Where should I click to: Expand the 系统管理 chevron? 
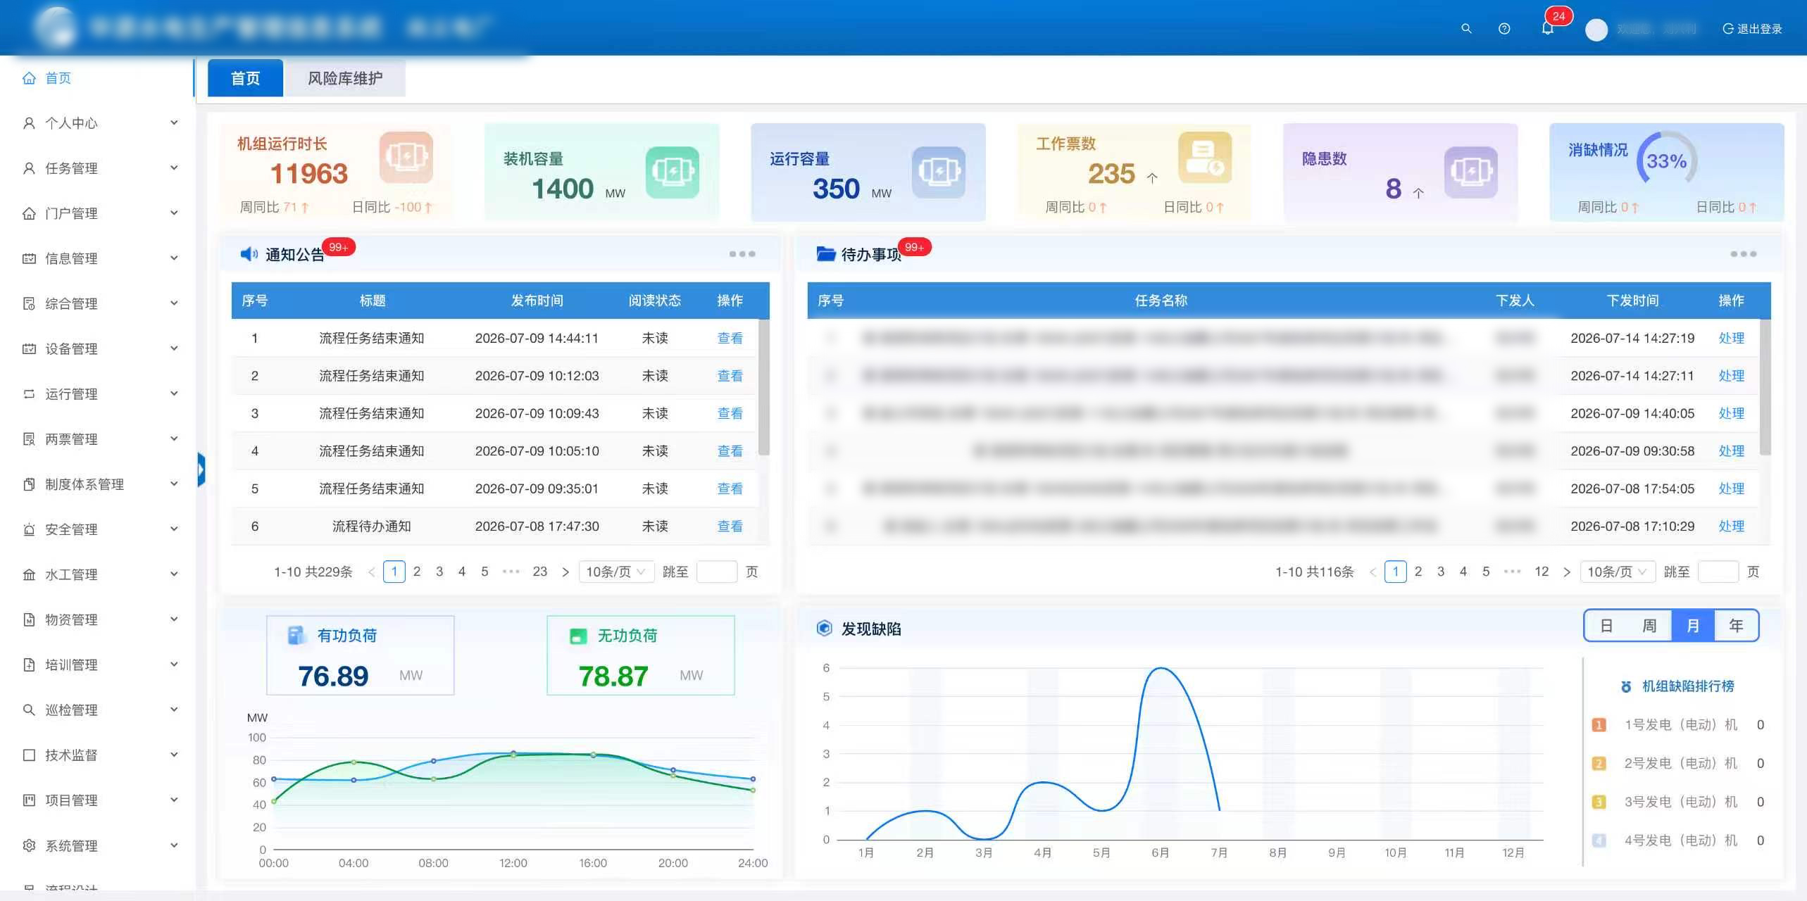(174, 845)
